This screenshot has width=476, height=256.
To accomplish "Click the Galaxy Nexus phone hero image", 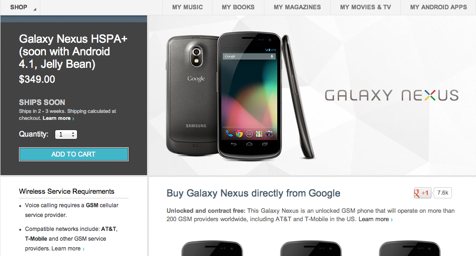I will click(x=240, y=97).
